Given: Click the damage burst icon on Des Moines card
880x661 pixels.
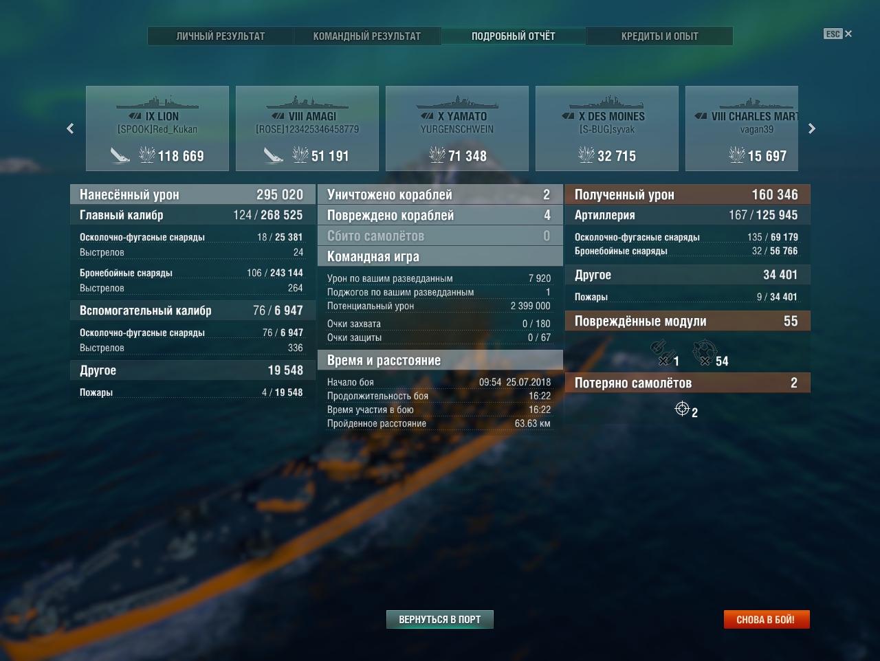Looking at the screenshot, I should point(586,155).
